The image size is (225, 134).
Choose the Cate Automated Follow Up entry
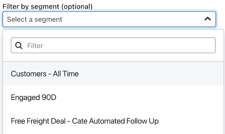coord(85,121)
